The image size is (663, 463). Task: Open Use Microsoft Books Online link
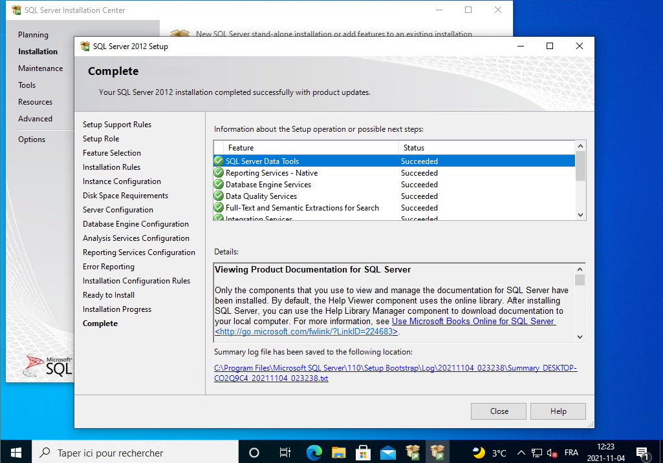pos(473,322)
